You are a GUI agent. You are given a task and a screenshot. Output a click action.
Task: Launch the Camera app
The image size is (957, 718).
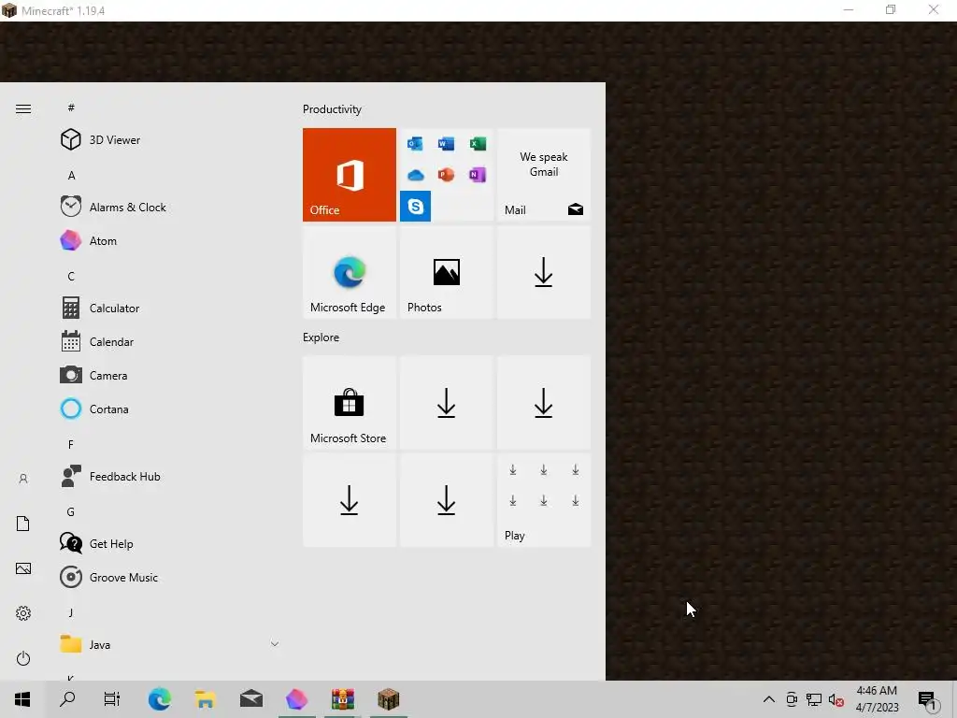pos(168,375)
